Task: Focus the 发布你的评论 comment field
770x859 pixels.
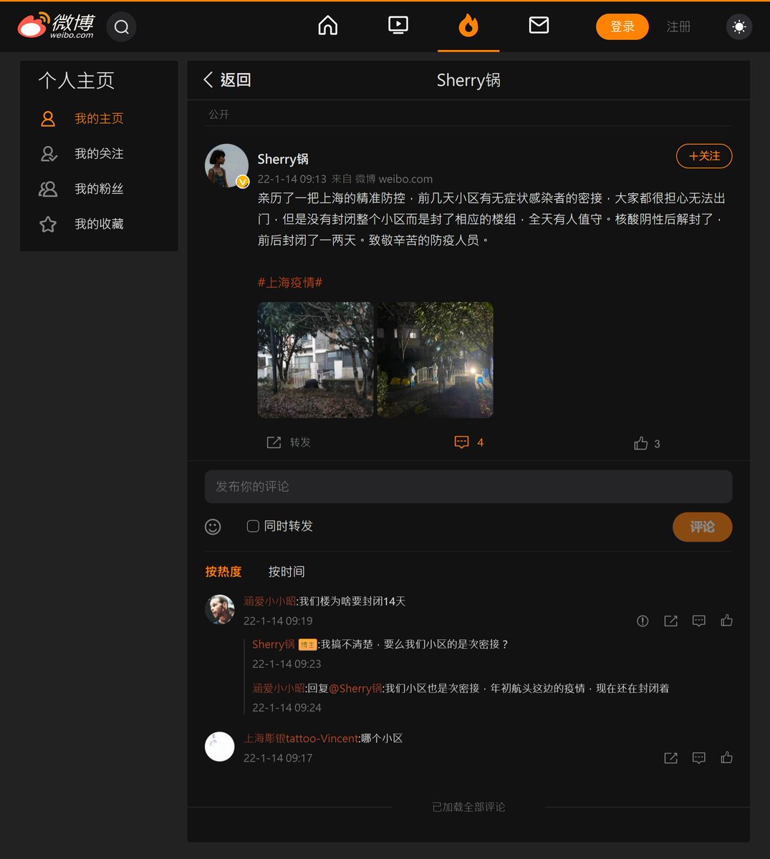Action: tap(468, 487)
